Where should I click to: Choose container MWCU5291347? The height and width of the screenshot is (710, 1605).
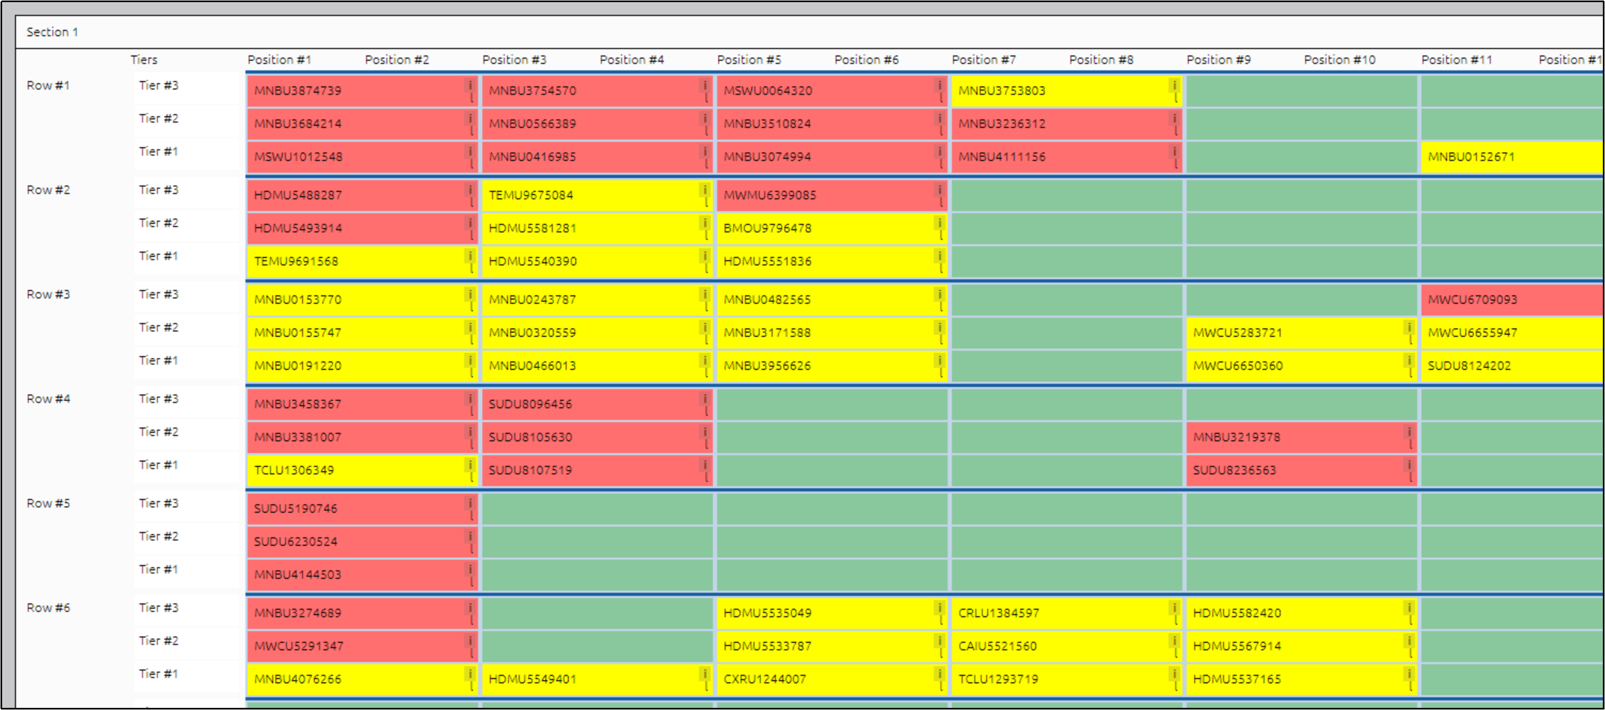pyautogui.click(x=362, y=647)
